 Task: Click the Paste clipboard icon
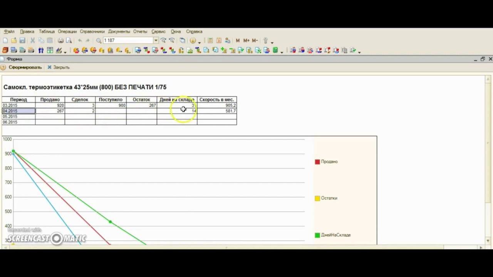point(50,40)
